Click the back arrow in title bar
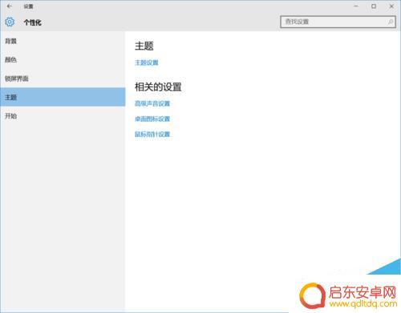The height and width of the screenshot is (313, 401). 10,6
